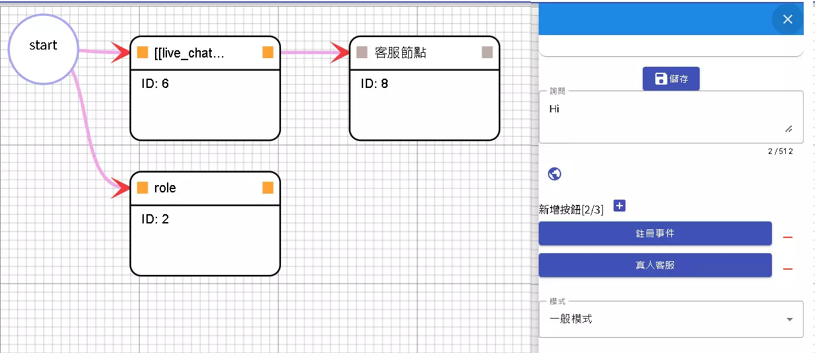815x353 pixels.
Task: Click left orange port of role node
Action: 142,188
